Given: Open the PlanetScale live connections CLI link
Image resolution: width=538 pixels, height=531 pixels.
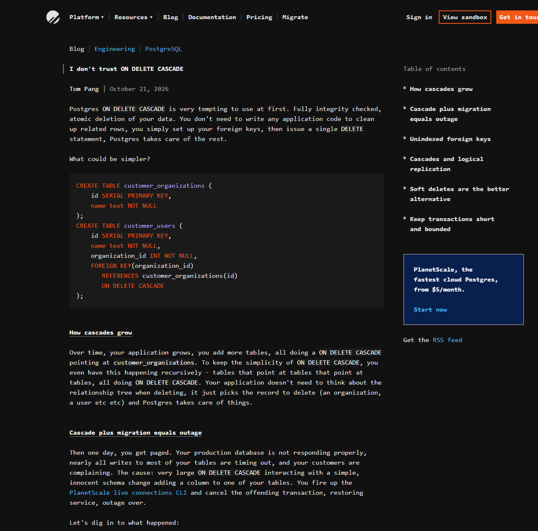Looking at the screenshot, I should pos(128,492).
